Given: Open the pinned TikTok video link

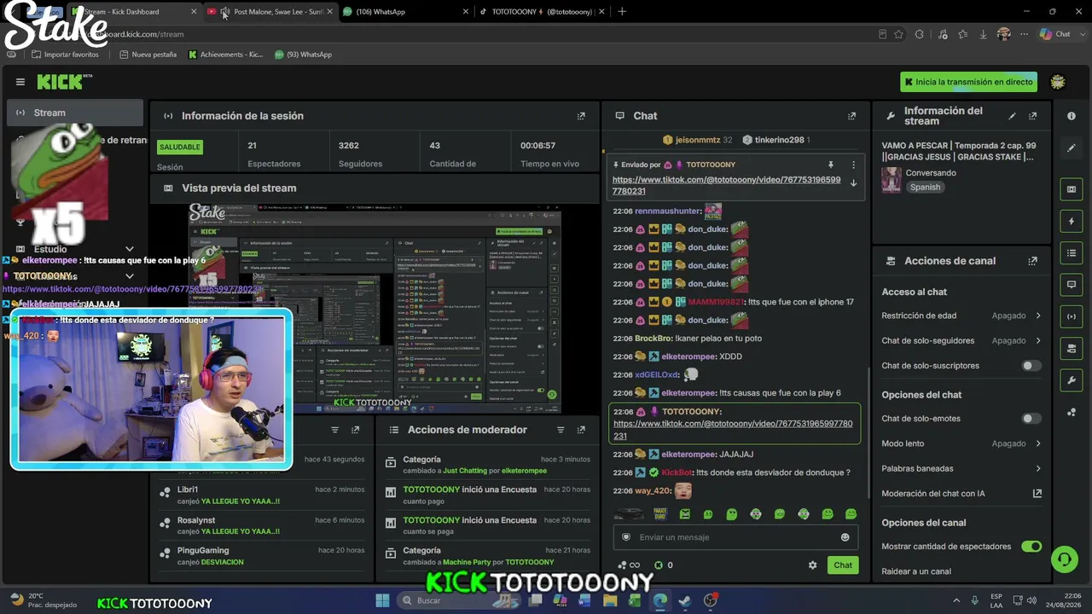Looking at the screenshot, I should pyautogui.click(x=727, y=186).
